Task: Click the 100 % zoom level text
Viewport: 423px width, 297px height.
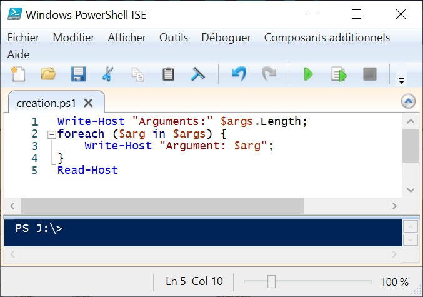Action: pos(394,282)
